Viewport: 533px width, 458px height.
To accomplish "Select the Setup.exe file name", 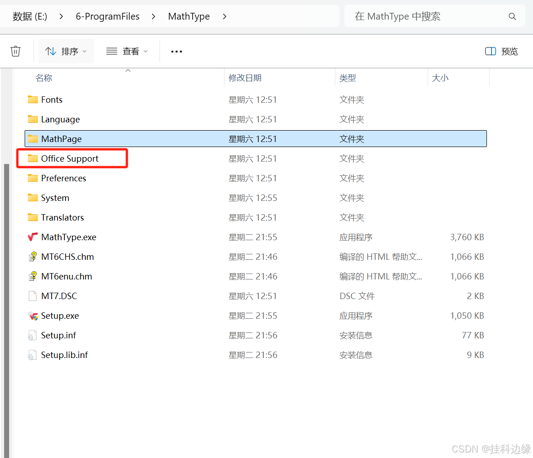I will tap(60, 316).
